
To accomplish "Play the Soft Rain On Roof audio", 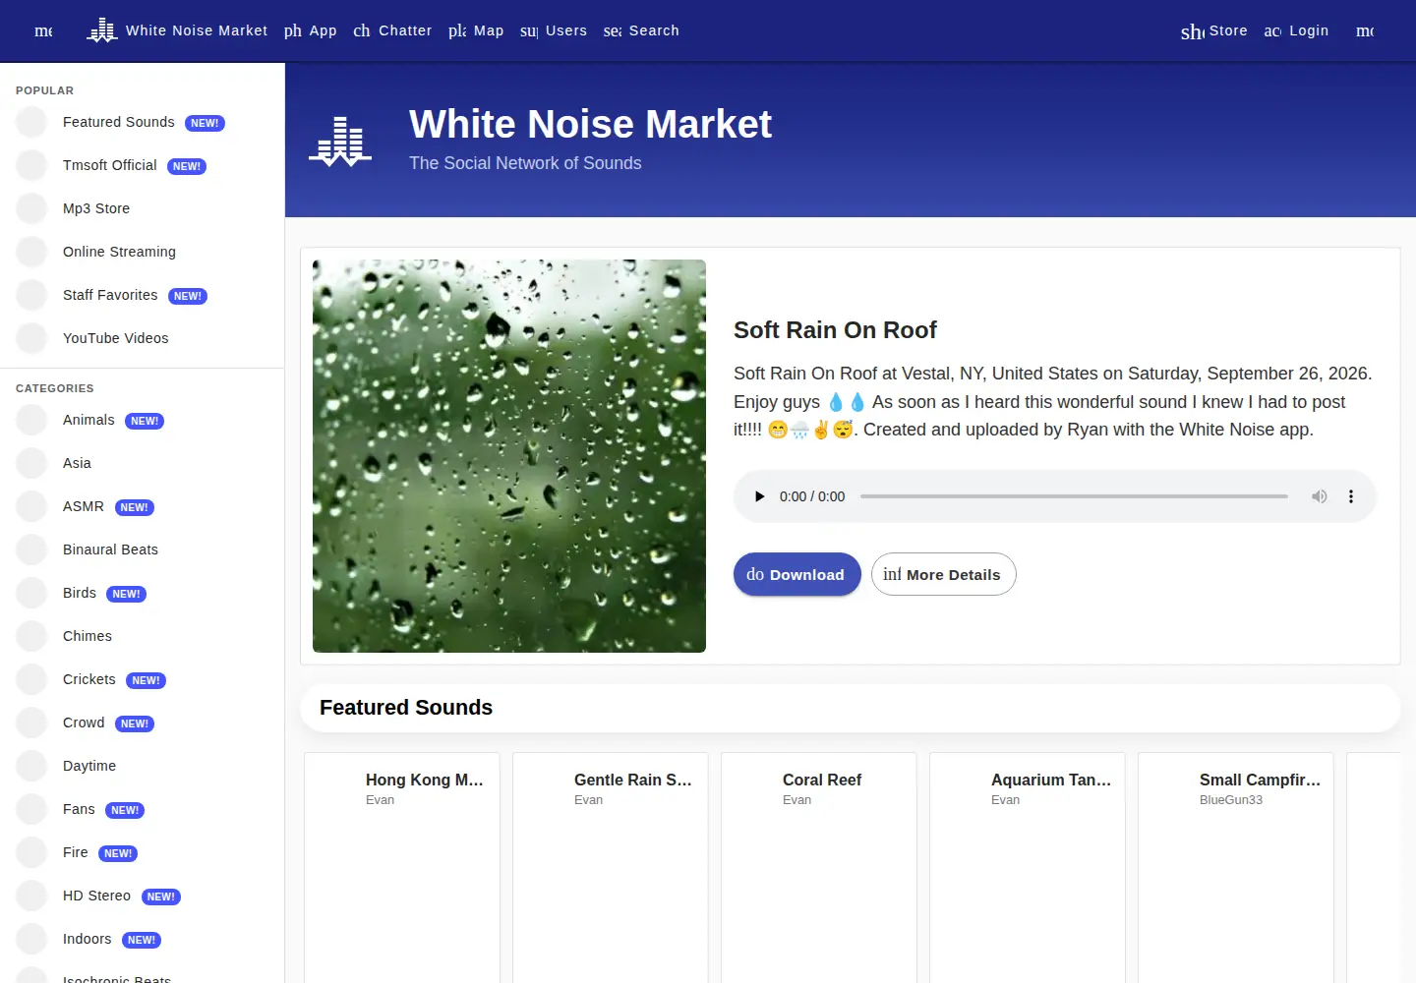I will pyautogui.click(x=759, y=496).
